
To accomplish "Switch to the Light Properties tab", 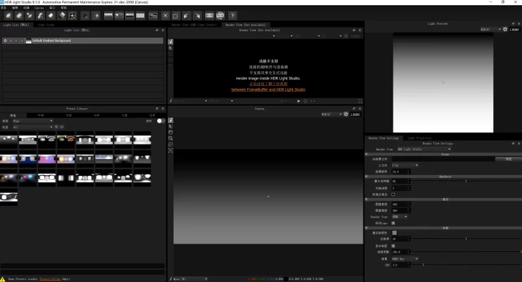I will pyautogui.click(x=420, y=138).
